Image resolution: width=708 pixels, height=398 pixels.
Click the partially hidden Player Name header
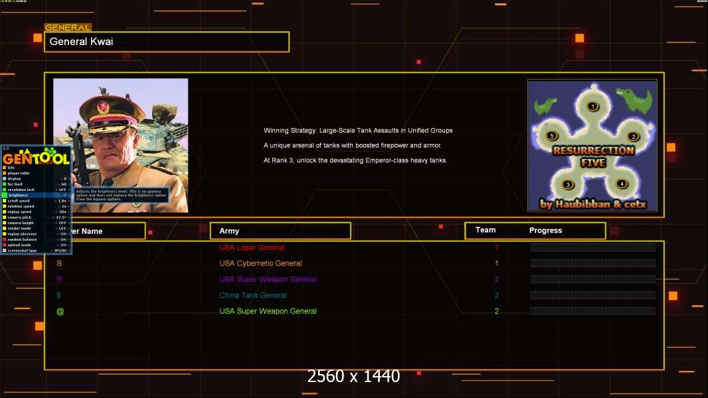click(108, 231)
